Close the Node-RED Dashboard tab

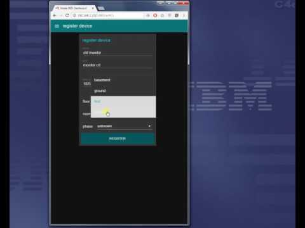[93, 8]
